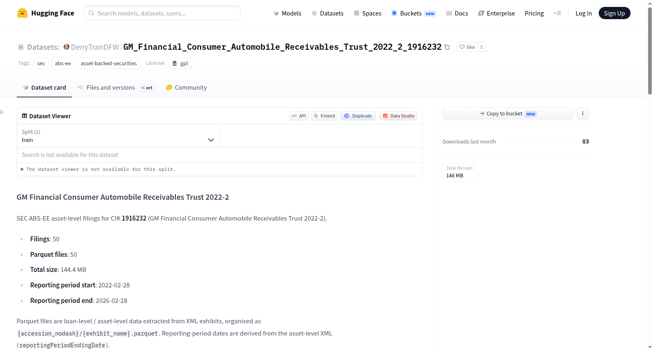Image resolution: width=653 pixels, height=351 pixels.
Task: Open Data Studio
Action: [398, 116]
